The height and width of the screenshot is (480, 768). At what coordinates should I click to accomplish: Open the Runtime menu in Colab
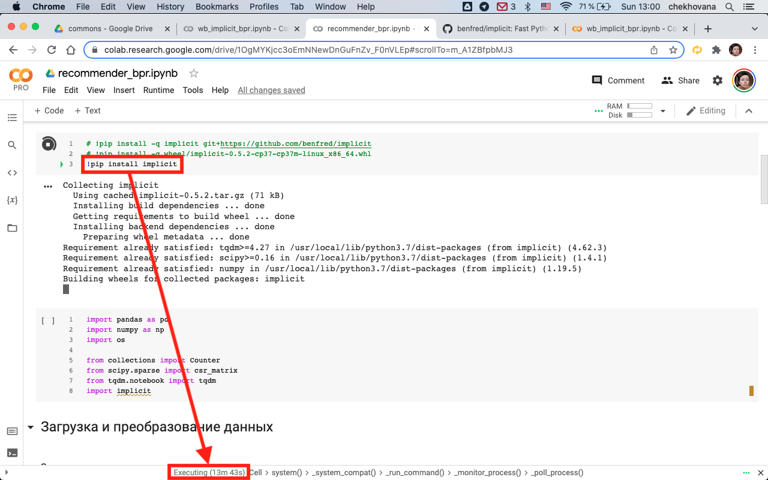158,90
